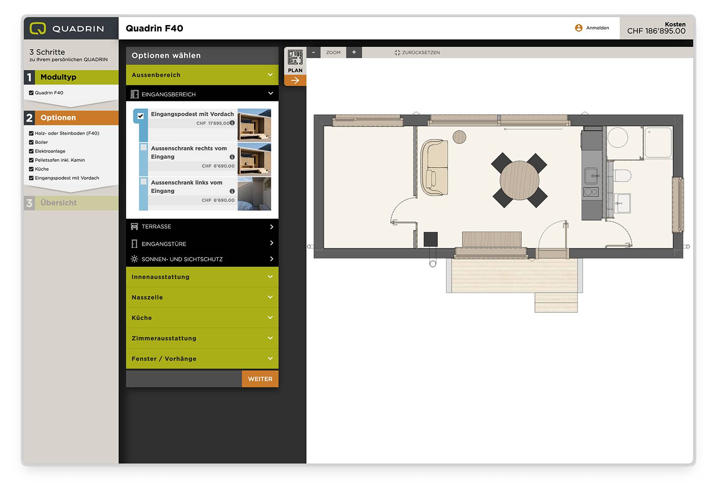
Task: Zoom out with the minus button
Action: click(313, 52)
